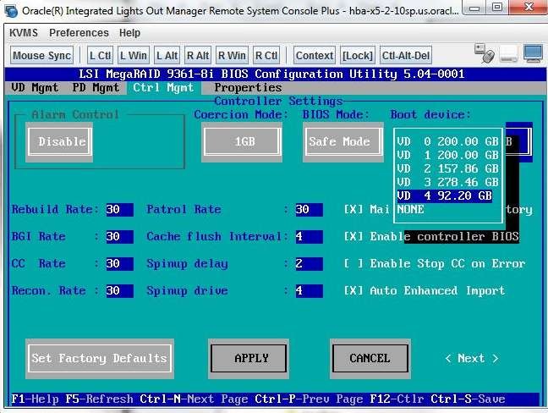
Task: Click the blue monitor icon in toolbar
Action: [x=533, y=53]
